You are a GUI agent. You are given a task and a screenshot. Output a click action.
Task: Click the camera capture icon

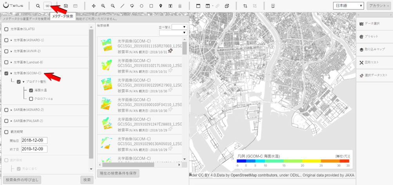66,6
